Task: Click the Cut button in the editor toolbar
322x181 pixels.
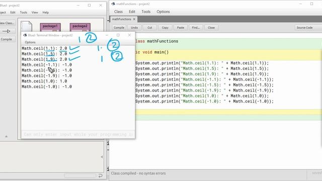Action: point(150,28)
